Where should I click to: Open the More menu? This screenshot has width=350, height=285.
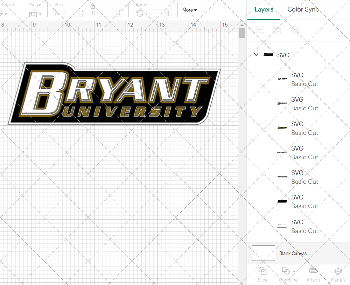pos(189,10)
